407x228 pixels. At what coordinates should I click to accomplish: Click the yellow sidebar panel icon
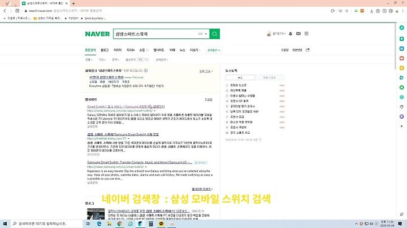[x=401, y=68]
